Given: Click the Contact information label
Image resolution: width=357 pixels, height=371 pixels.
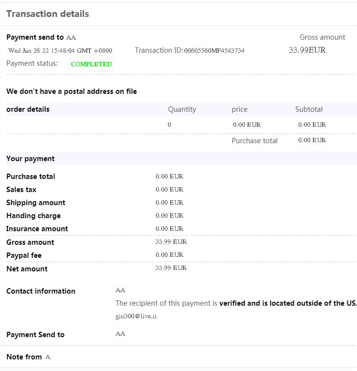Looking at the screenshot, I should click(41, 291).
